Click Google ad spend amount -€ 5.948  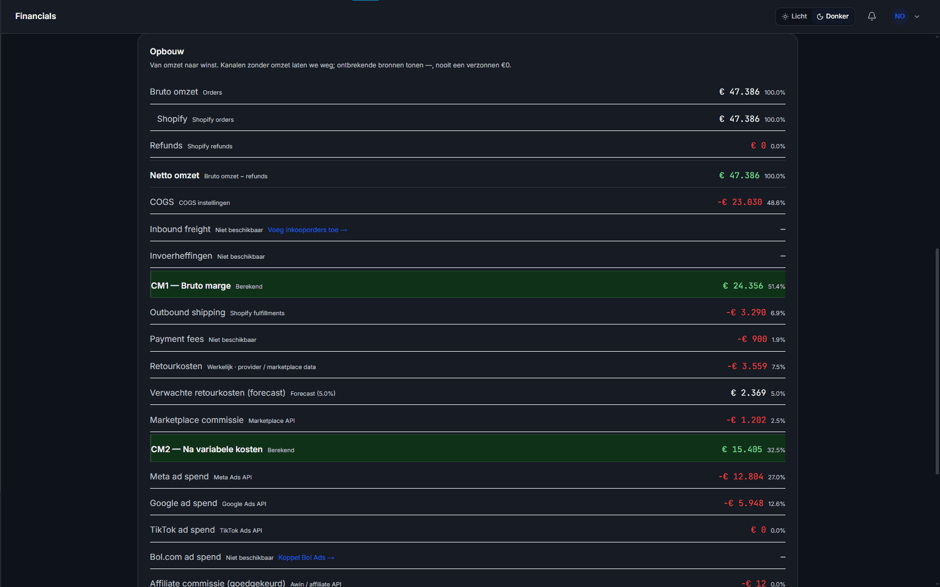[x=744, y=503]
